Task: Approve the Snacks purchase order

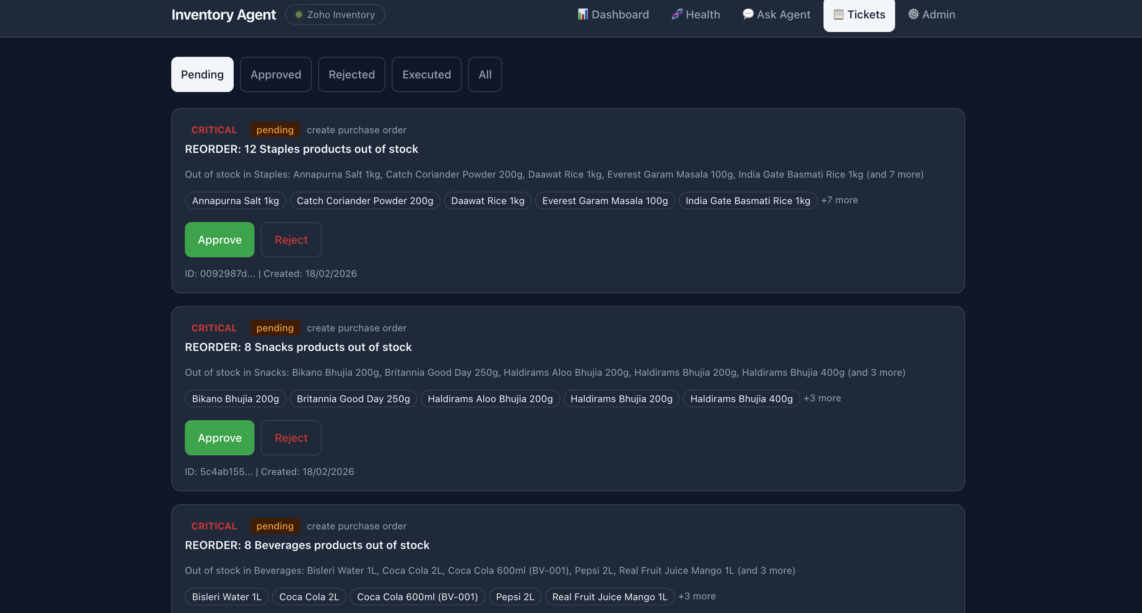Action: pos(219,437)
